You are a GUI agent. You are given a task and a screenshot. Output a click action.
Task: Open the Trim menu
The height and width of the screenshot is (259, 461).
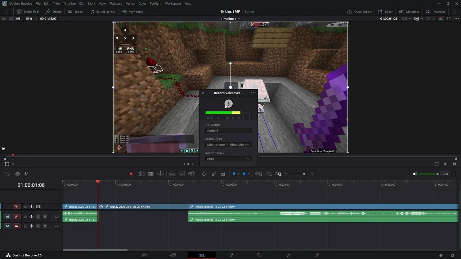point(57,3)
